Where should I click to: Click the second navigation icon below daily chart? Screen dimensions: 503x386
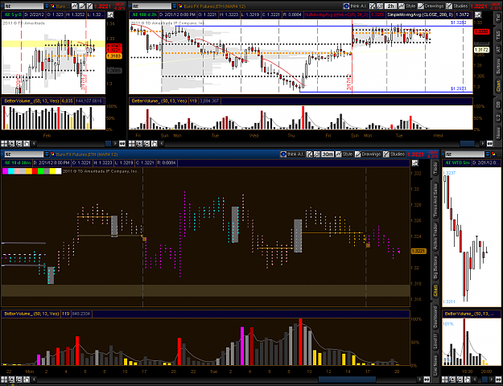tap(11, 144)
